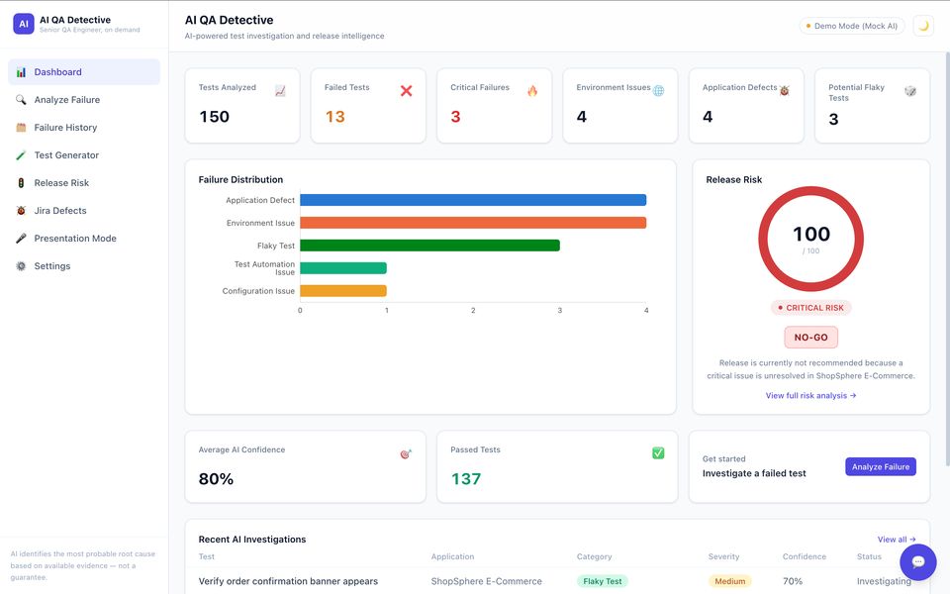Open Failure History page

[84, 128]
